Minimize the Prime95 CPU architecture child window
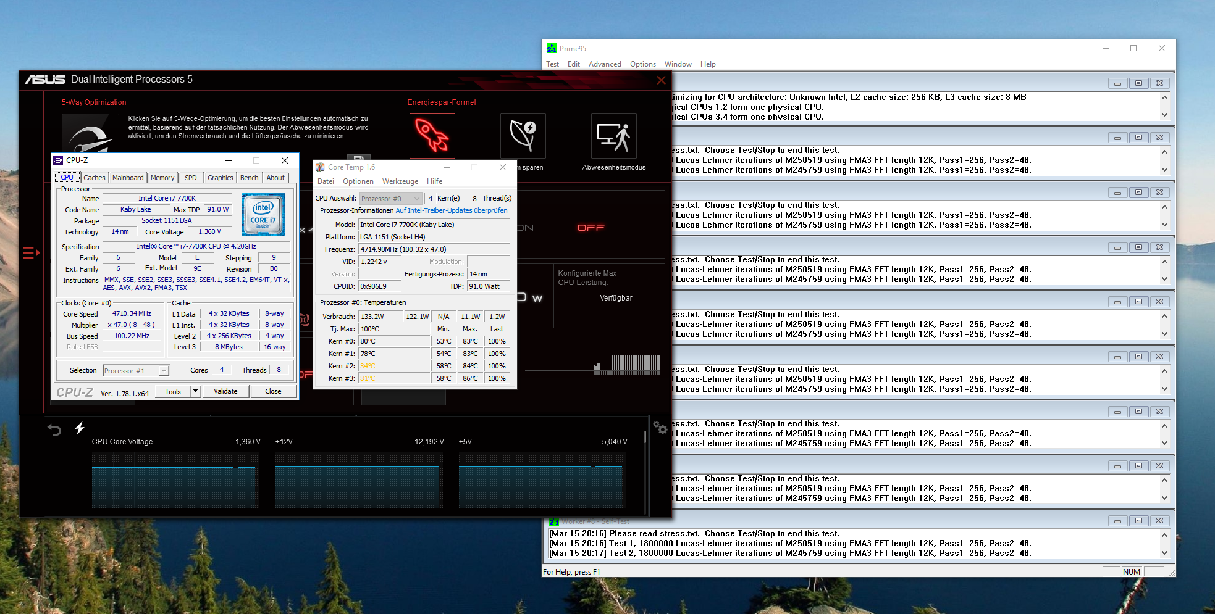Viewport: 1215px width, 614px height. [1117, 83]
